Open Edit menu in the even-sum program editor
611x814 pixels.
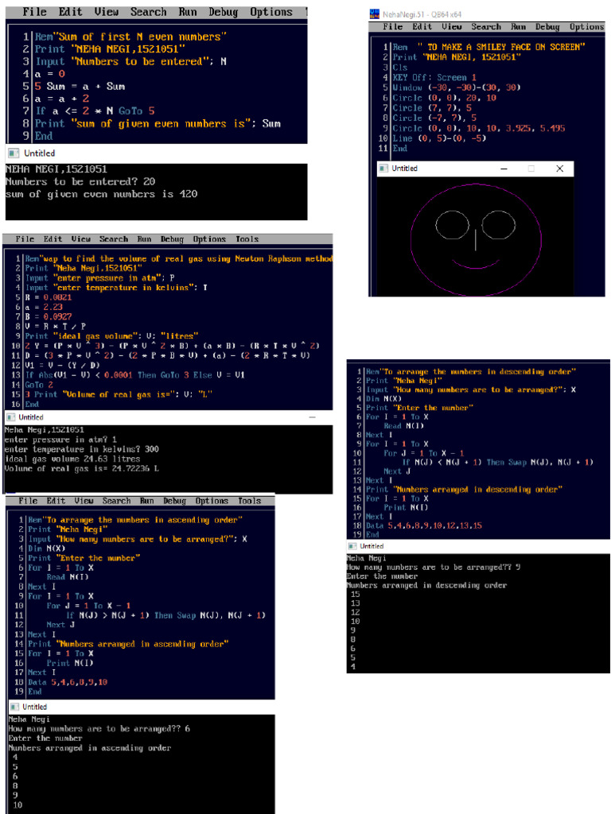point(70,12)
